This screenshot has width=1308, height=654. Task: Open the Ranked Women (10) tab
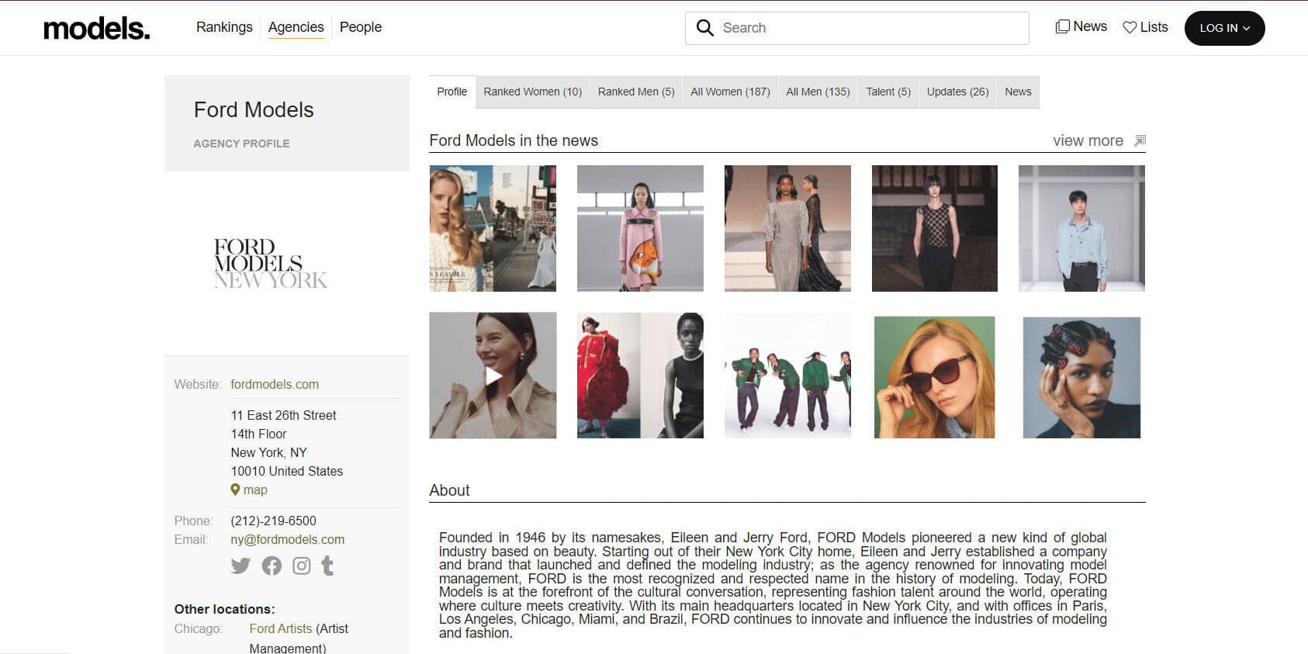533,92
